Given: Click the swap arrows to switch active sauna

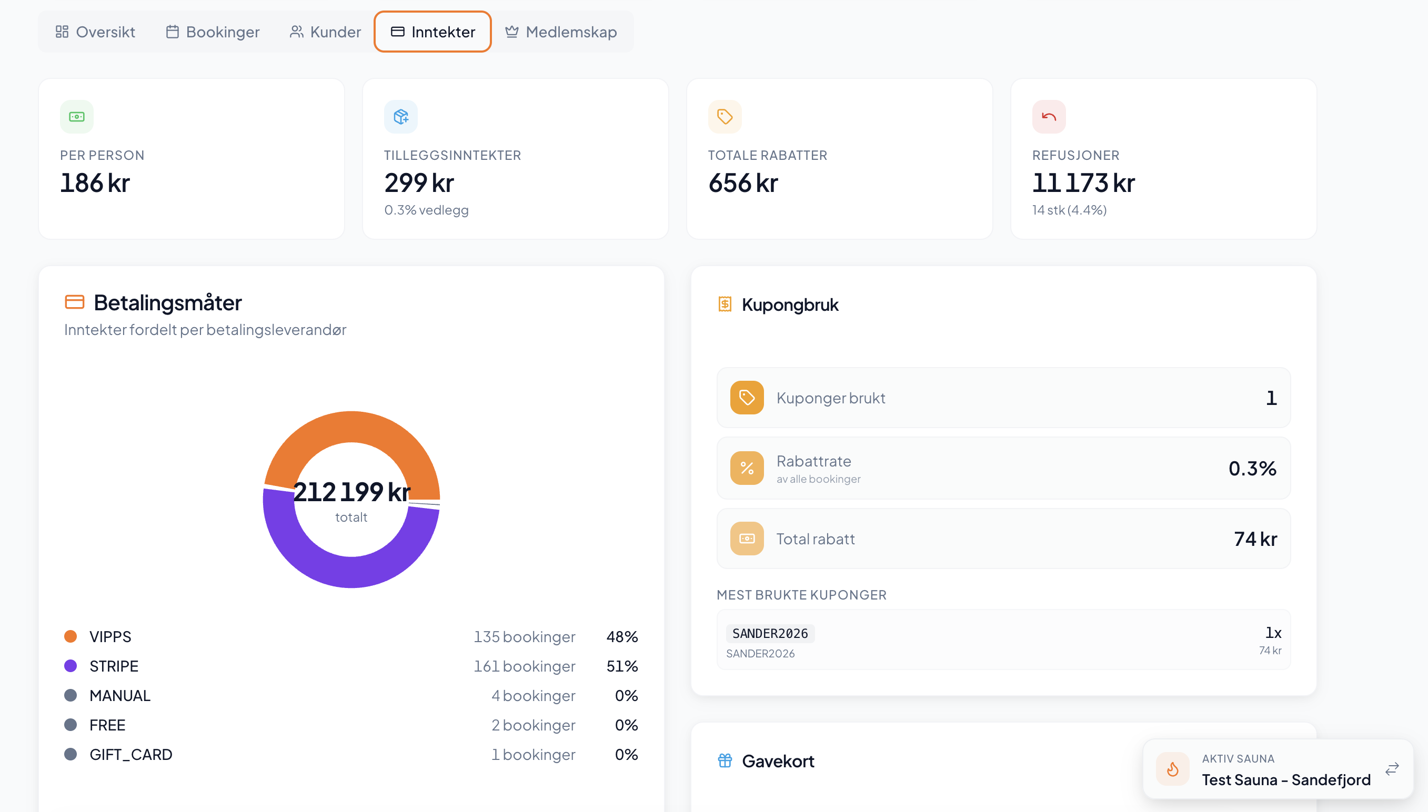Looking at the screenshot, I should click(x=1392, y=769).
